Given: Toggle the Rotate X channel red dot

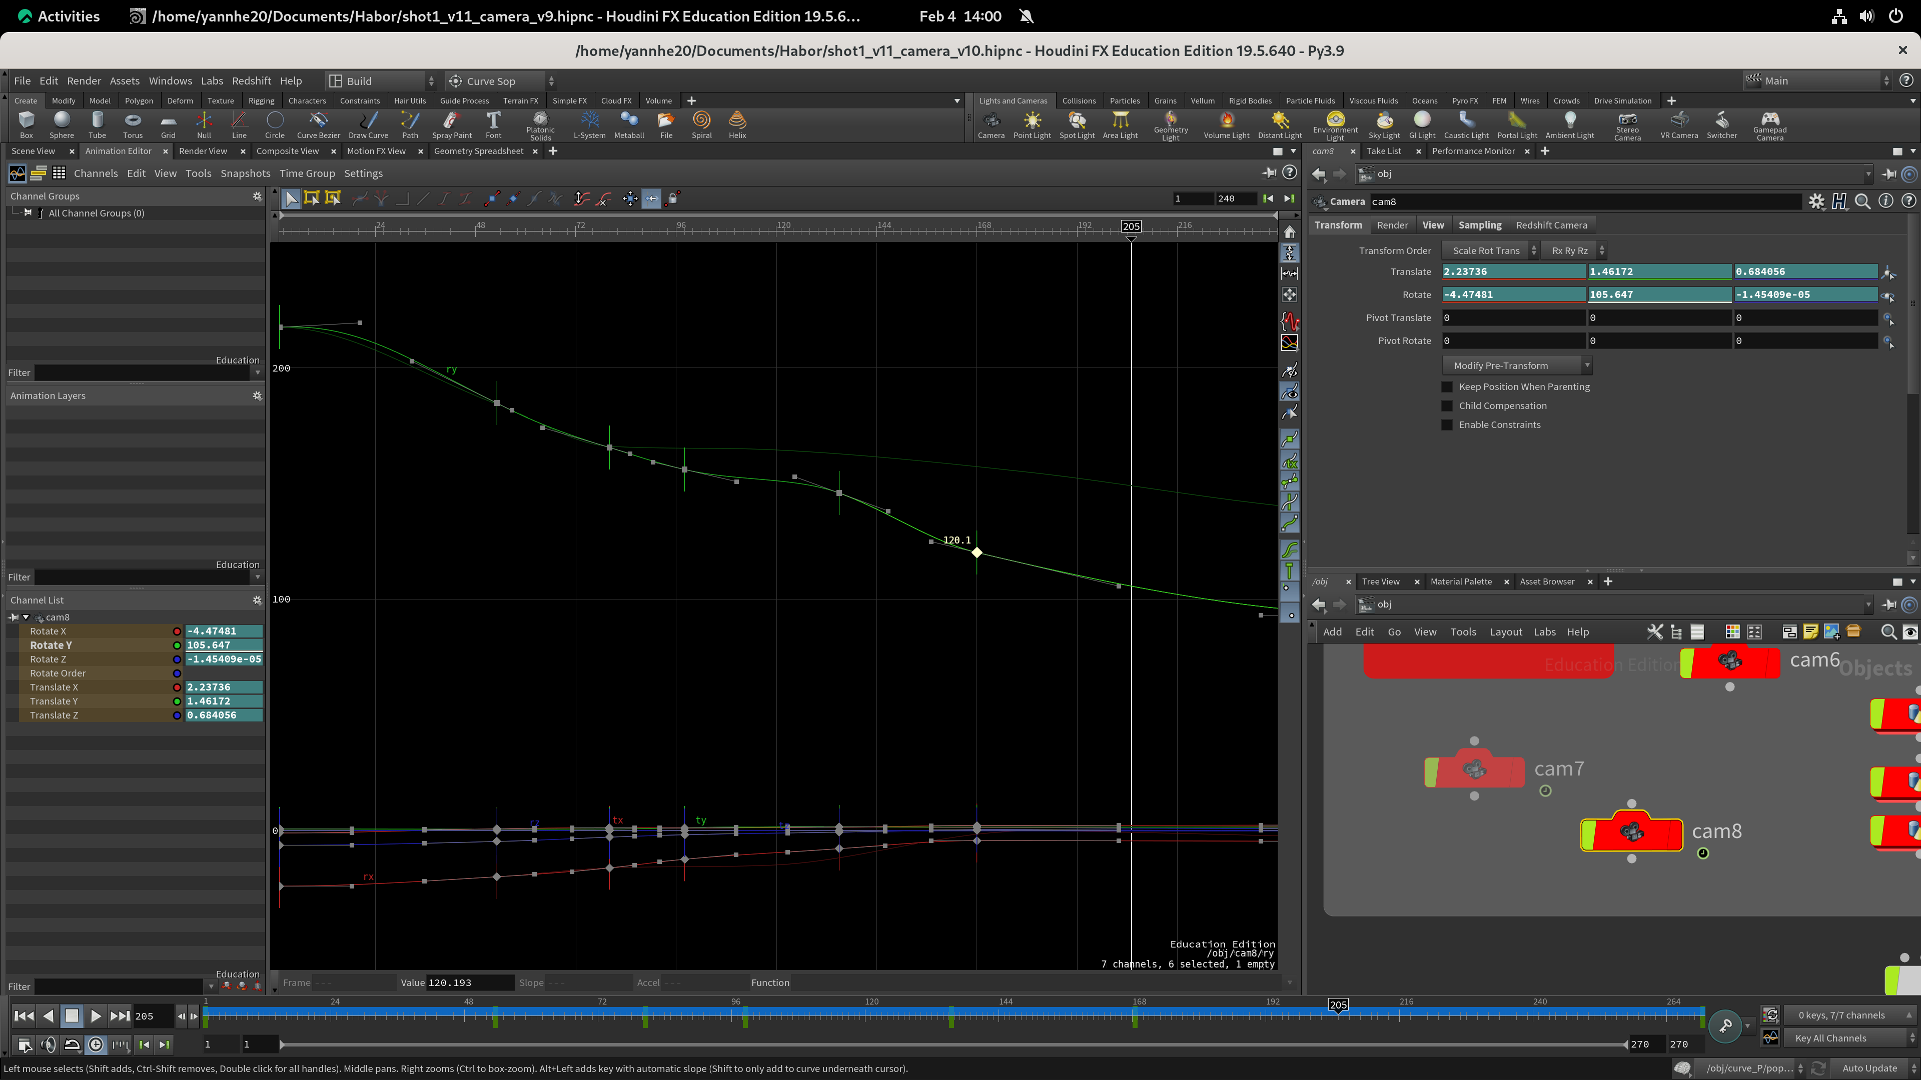Looking at the screenshot, I should 177,631.
